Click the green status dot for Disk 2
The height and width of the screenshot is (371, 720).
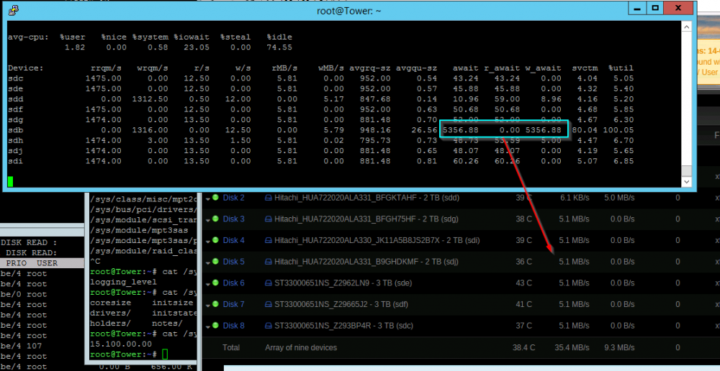pos(215,198)
